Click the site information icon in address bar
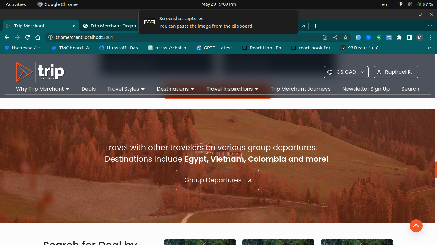 pos(50,37)
